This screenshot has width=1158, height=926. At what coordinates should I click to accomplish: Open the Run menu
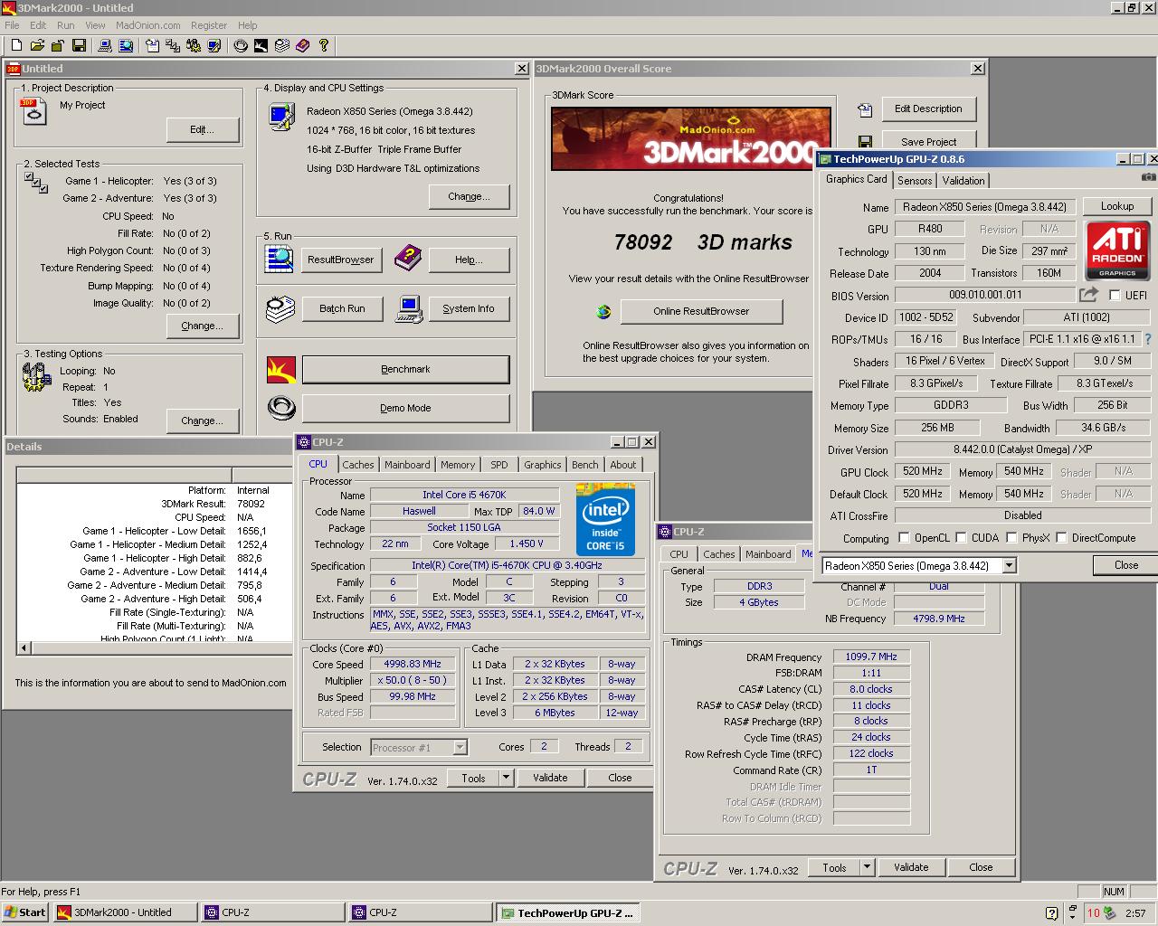pyautogui.click(x=66, y=25)
